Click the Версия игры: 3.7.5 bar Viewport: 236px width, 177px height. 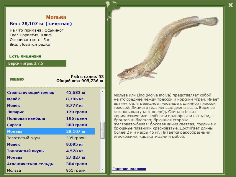coord(36,63)
